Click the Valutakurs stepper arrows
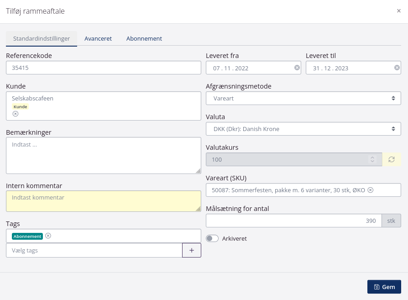 [x=372, y=159]
